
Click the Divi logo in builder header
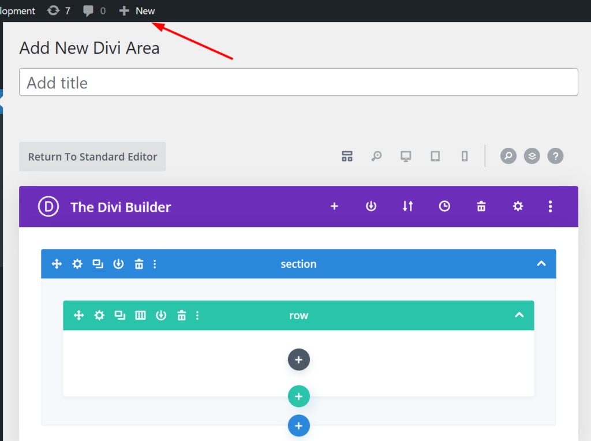[48, 207]
